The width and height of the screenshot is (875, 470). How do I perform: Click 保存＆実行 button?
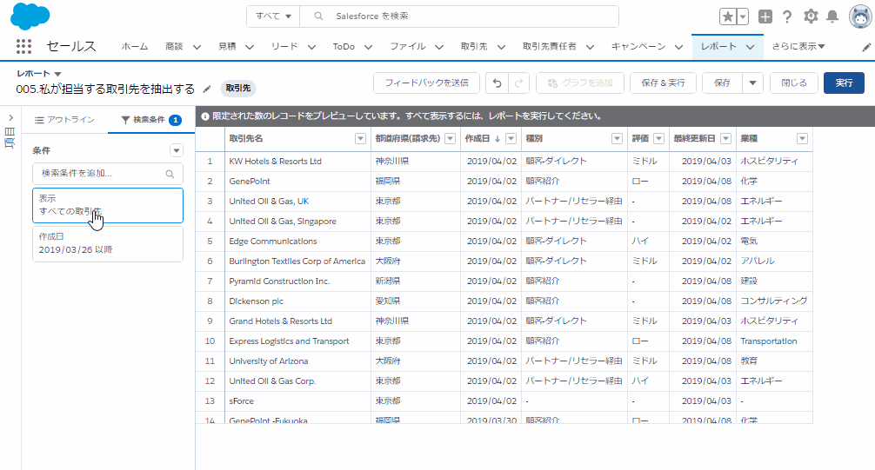[x=663, y=83]
